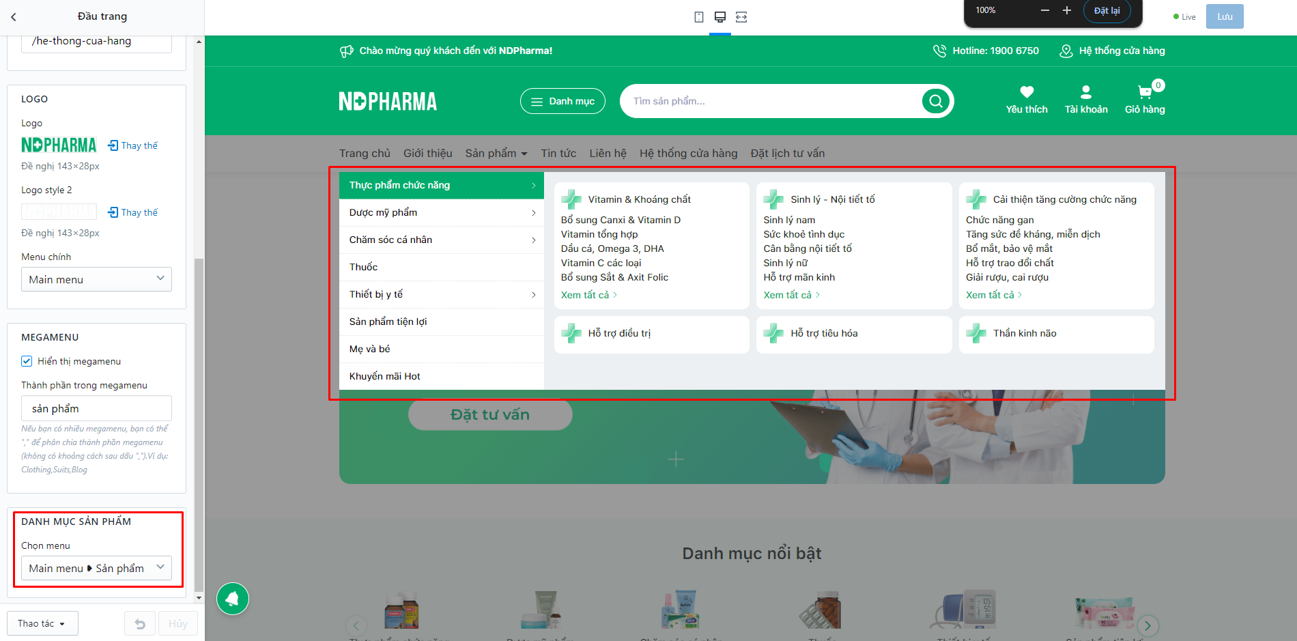The height and width of the screenshot is (641, 1297).
Task: Click Thay thế for Logo style 2
Action: pyautogui.click(x=133, y=212)
